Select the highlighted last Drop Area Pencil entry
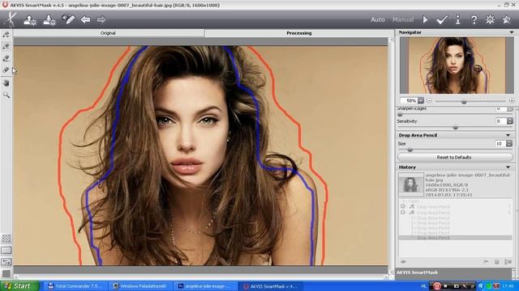 tap(455, 238)
